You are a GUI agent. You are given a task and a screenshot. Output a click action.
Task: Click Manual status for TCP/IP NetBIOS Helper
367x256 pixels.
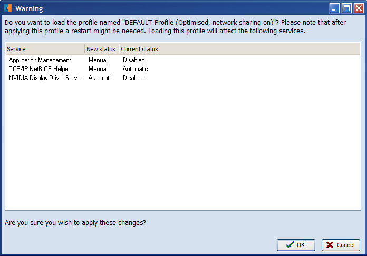(x=98, y=69)
